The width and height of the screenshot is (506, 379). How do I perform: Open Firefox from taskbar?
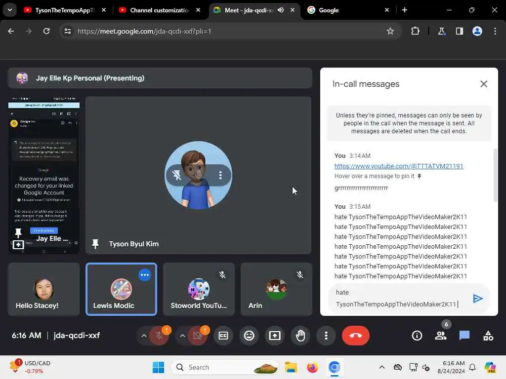pyautogui.click(x=312, y=367)
